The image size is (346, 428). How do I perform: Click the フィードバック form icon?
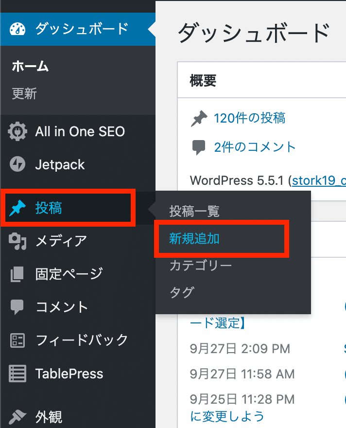click(17, 340)
